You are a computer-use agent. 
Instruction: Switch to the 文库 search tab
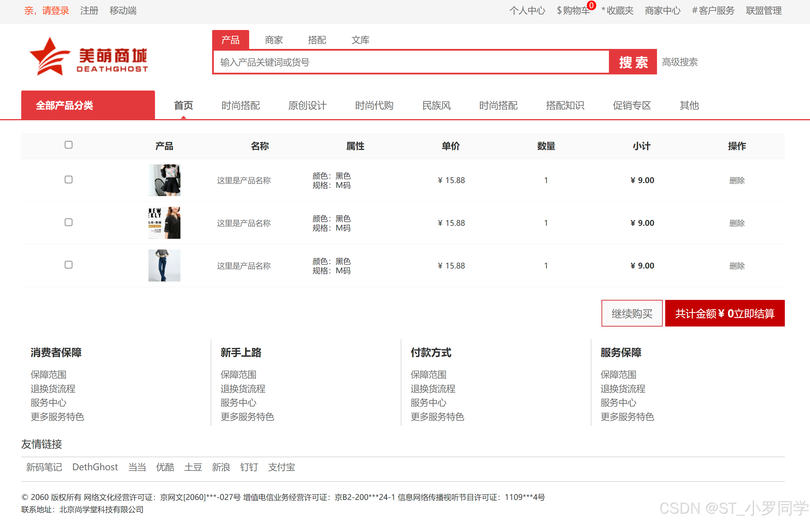coord(360,40)
